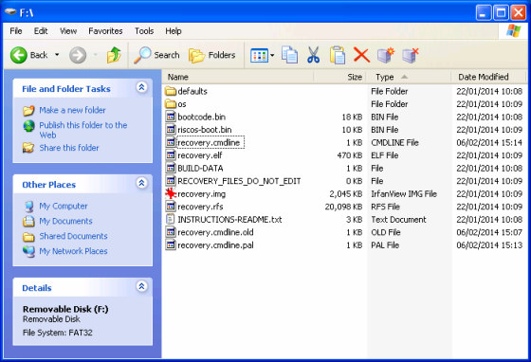Select the defaults folder icon
This screenshot has width=531, height=362.
tap(171, 91)
